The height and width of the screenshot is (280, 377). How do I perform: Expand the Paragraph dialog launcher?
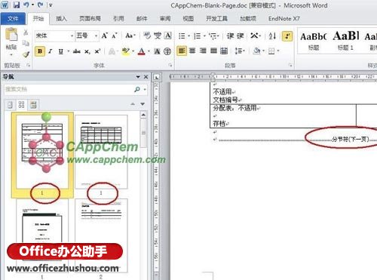click(290, 65)
